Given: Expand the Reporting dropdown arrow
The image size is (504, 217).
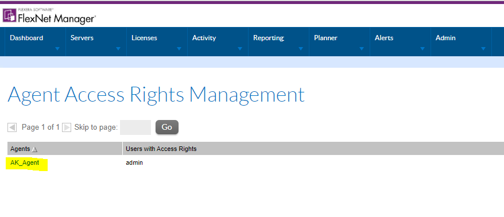Looking at the screenshot, I should [301, 49].
